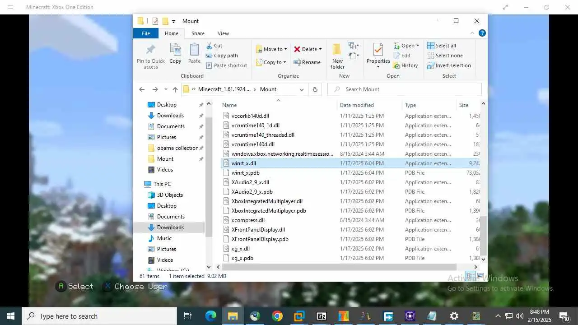
Task: Sort by the Name column header
Action: point(278,105)
